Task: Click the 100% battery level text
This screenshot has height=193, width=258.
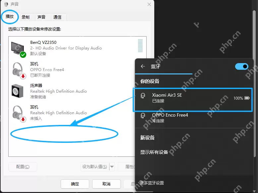Action: (x=238, y=98)
